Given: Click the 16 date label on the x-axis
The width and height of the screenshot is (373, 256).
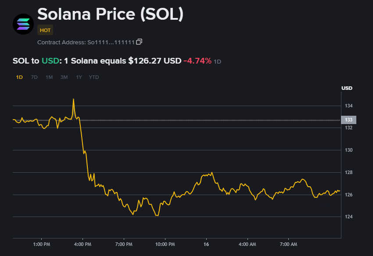Looking at the screenshot, I should [x=205, y=245].
